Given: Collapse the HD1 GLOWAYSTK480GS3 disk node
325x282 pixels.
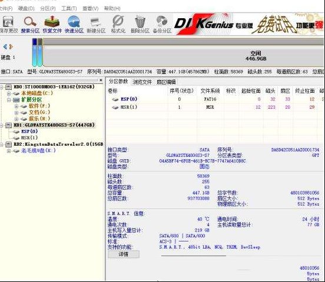Looking at the screenshot, I should point(2,125).
